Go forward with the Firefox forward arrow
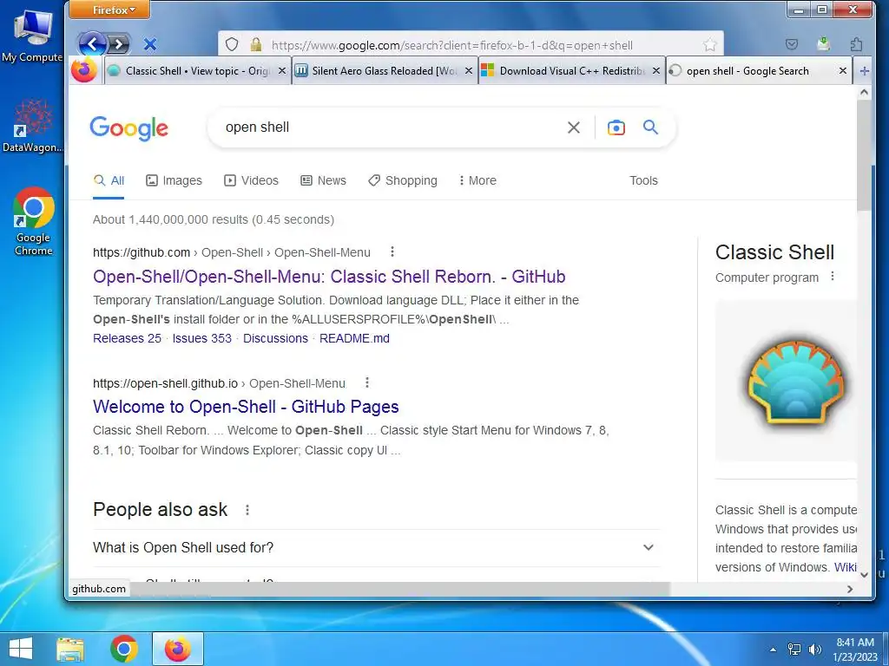The width and height of the screenshot is (889, 666). pos(118,44)
